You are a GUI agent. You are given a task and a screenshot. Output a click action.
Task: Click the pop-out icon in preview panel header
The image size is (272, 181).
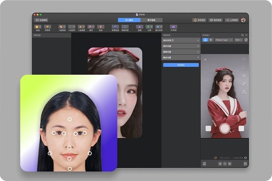(242, 35)
